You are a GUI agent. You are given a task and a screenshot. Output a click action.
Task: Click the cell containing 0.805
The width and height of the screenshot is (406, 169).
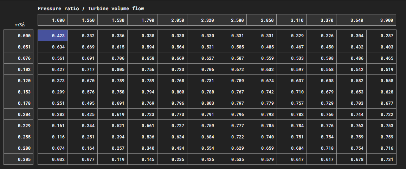(112, 69)
